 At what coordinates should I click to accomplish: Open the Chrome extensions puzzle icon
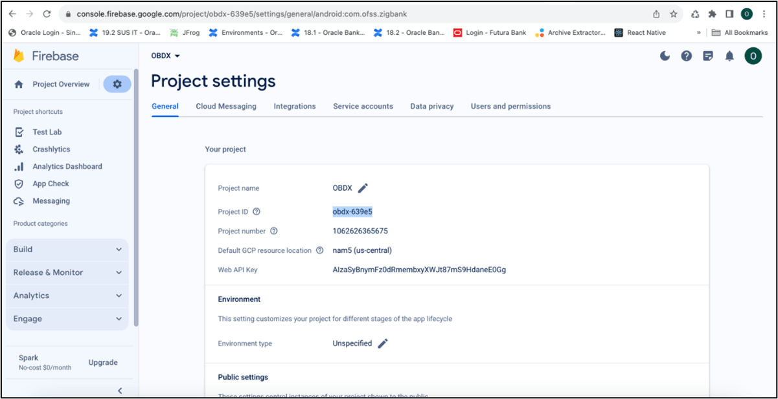coord(712,14)
